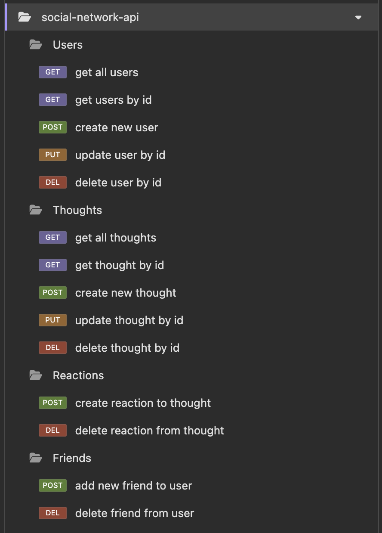
Task: Collapse the Users folder
Action: [x=68, y=45]
